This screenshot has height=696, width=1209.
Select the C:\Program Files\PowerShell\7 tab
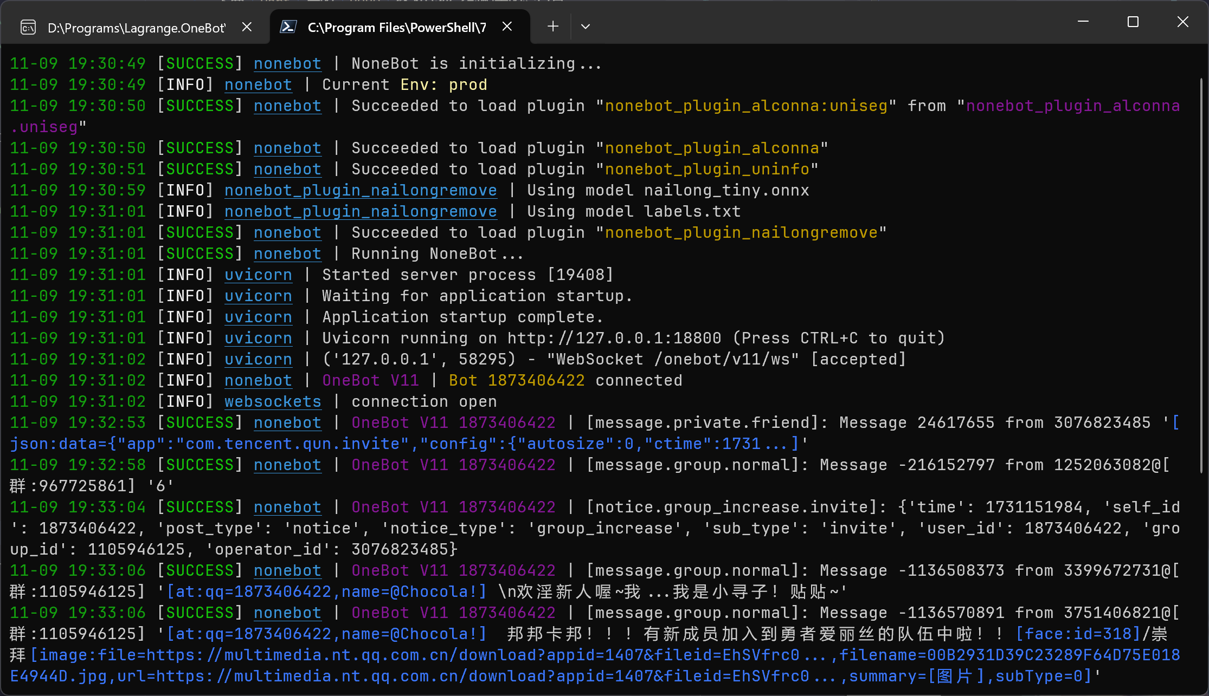[396, 27]
